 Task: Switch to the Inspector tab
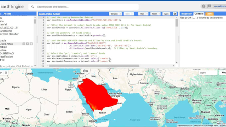pyautogui.click(x=186, y=14)
